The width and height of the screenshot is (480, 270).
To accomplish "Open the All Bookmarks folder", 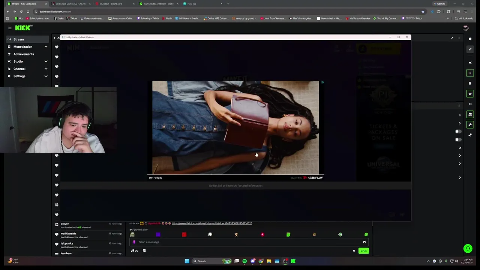I will click(x=464, y=18).
